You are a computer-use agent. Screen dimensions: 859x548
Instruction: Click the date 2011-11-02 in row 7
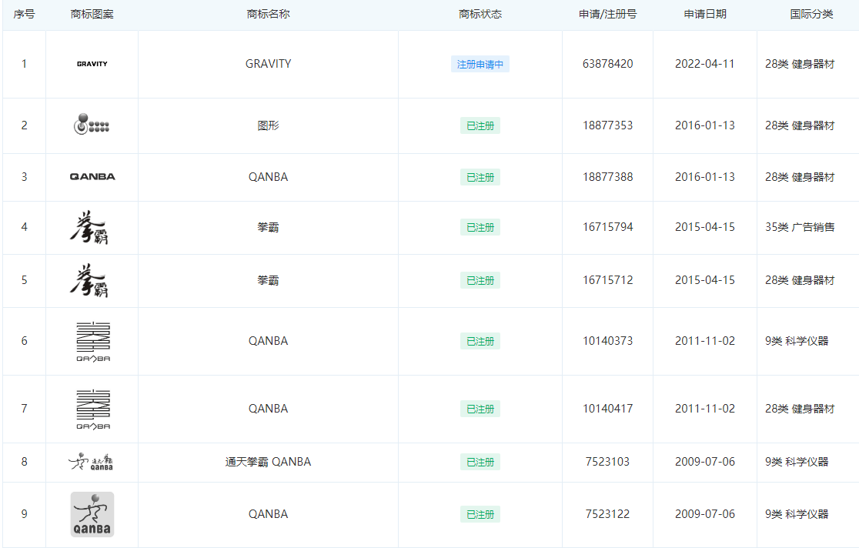click(x=705, y=409)
